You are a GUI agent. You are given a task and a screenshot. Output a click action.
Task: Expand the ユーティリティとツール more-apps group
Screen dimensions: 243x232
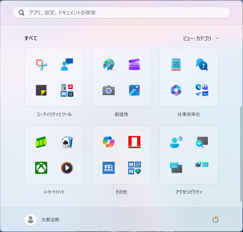coord(67,90)
